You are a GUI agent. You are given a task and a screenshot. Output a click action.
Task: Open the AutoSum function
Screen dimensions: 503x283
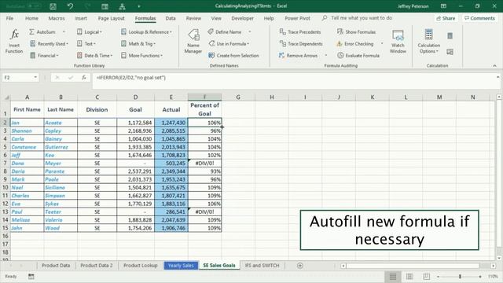tap(42, 32)
